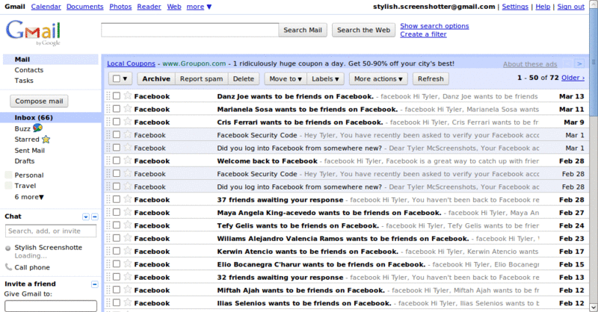Collapse the Invite a friend section

pyautogui.click(x=95, y=284)
